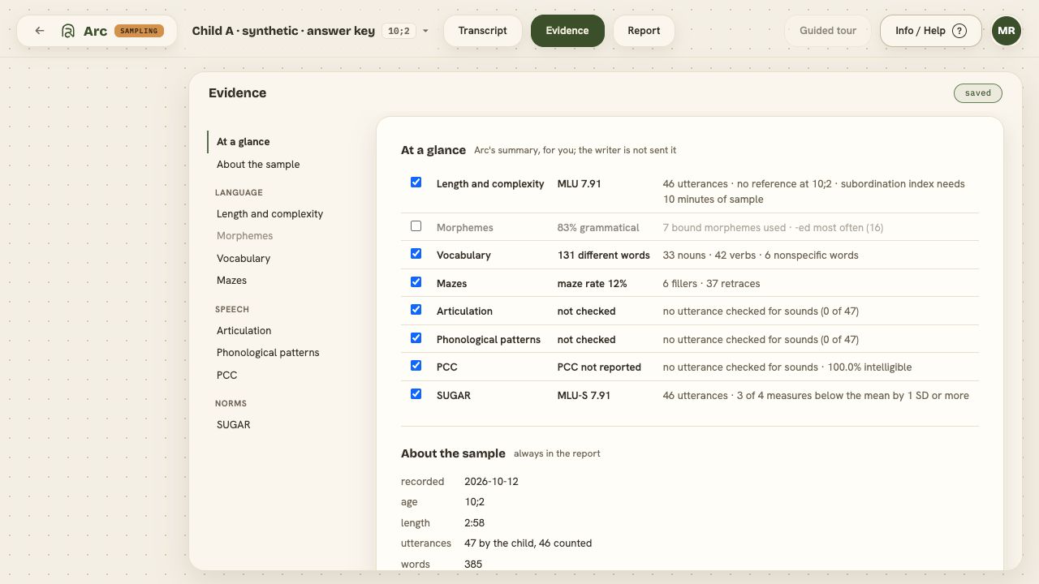Select PCC in sidebar
The width and height of the screenshot is (1039, 584).
point(226,376)
